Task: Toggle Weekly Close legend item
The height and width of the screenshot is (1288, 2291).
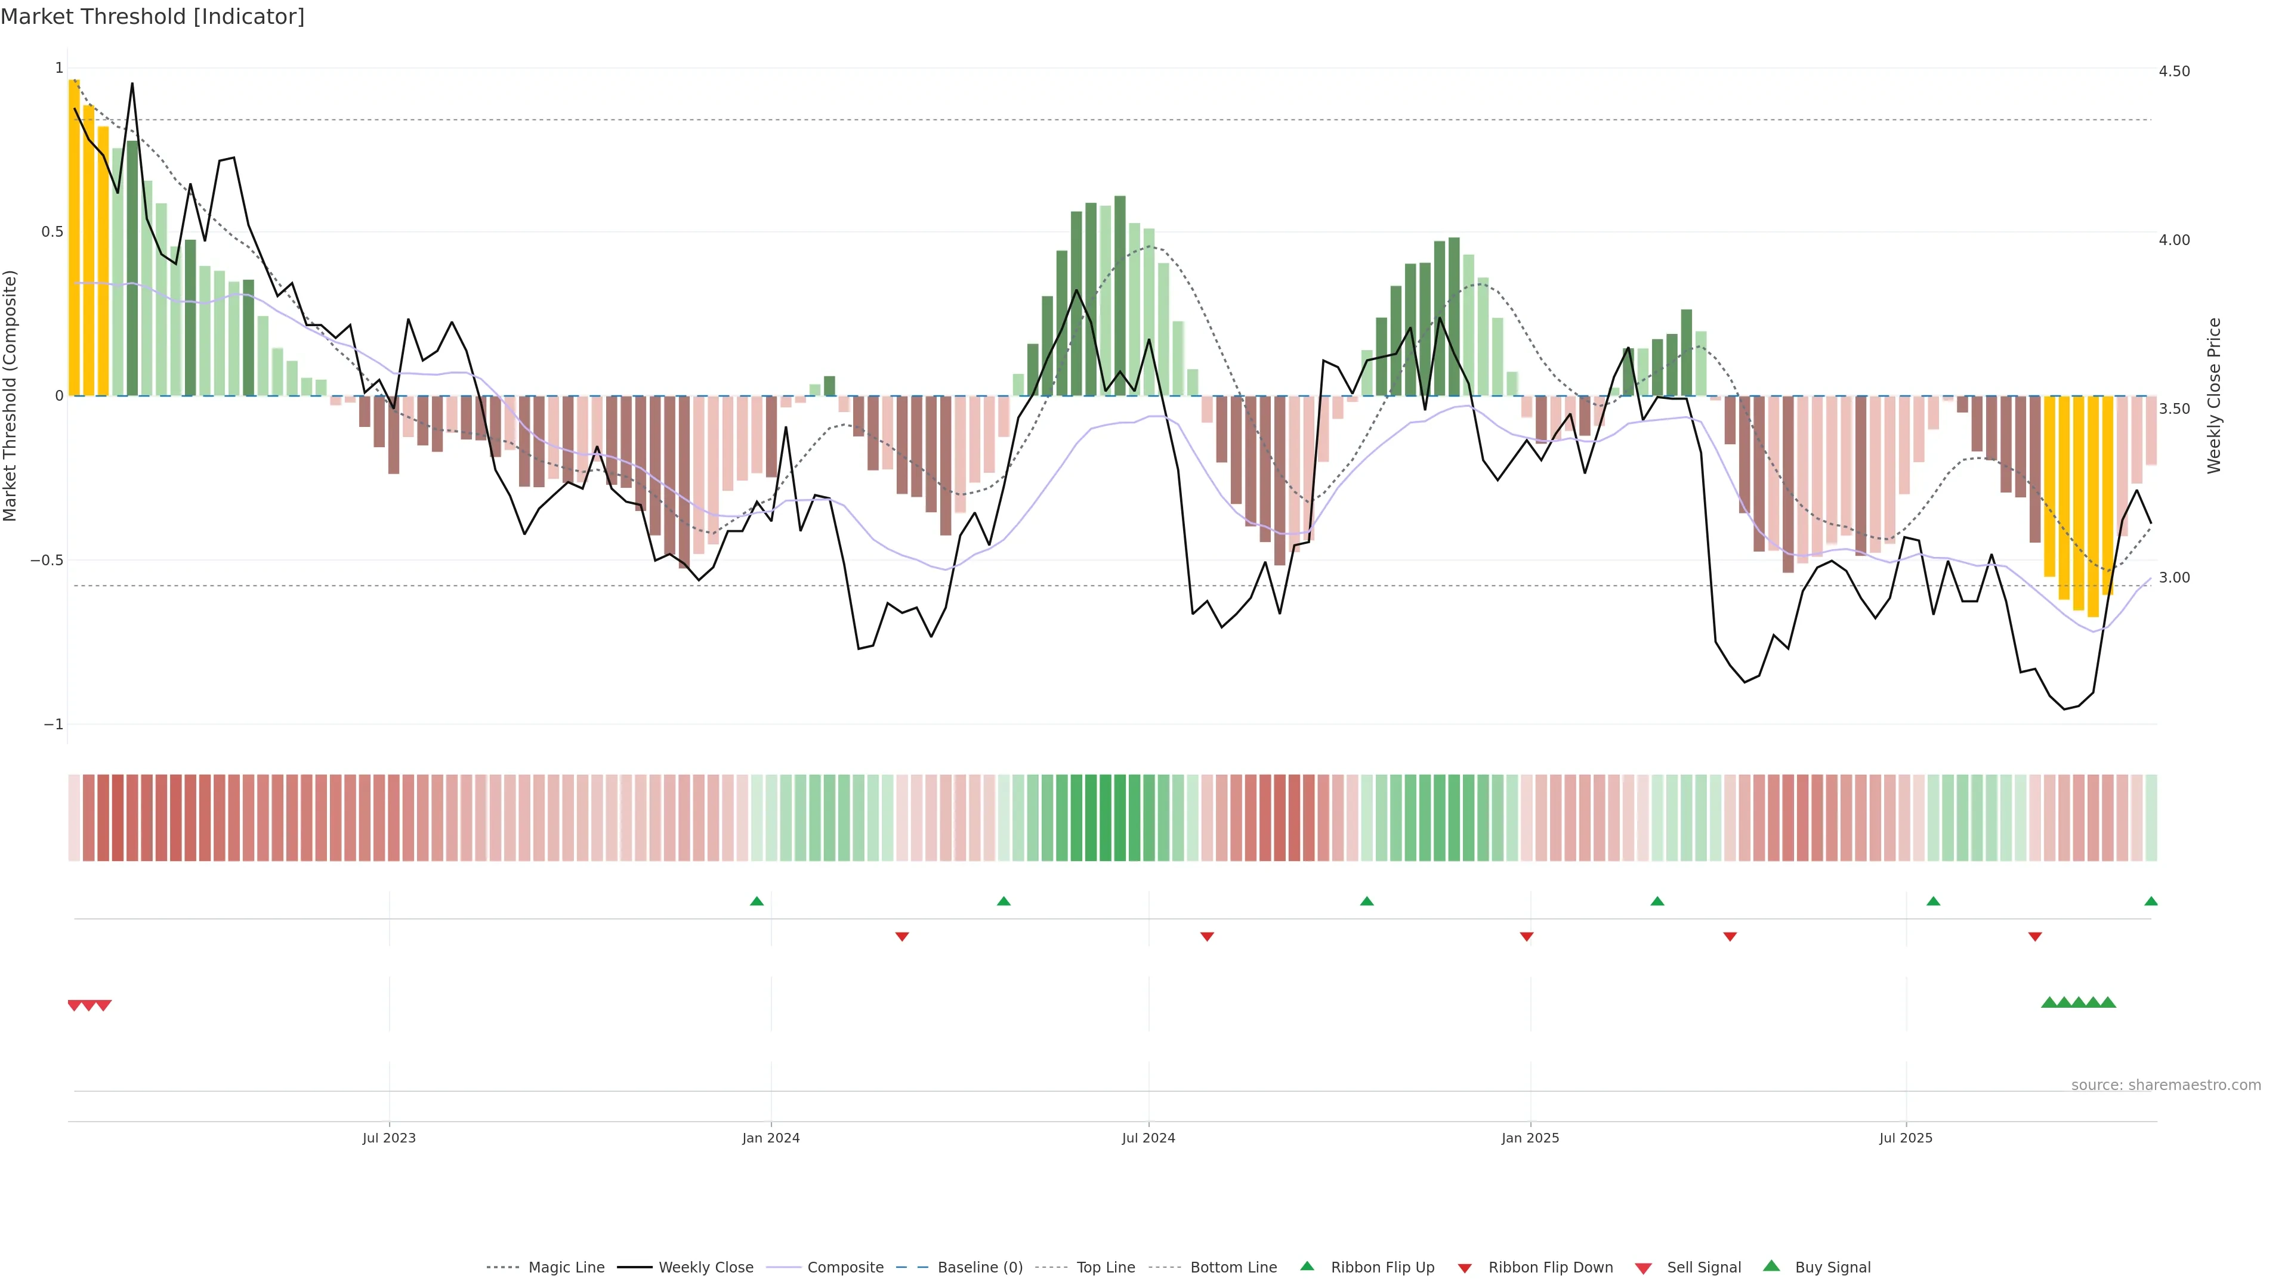Action: 705,1268
